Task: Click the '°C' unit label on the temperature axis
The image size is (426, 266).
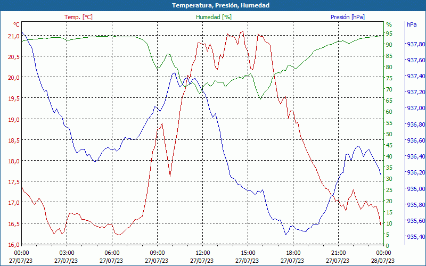Action: coord(17,24)
